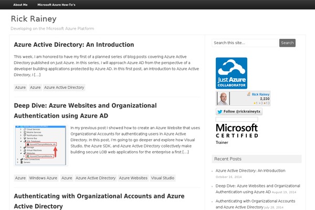Viewport: 315px width, 210px height.
Task: Select Azure Websites tag
Action: click(x=133, y=178)
